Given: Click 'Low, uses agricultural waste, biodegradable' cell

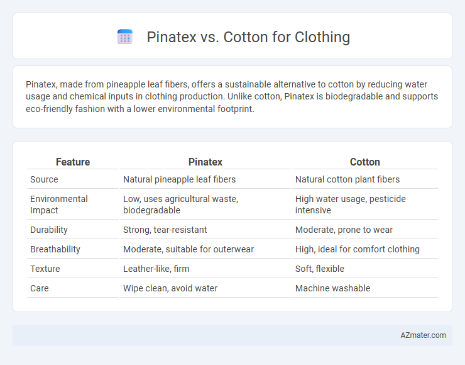Looking at the screenshot, I should (x=205, y=205).
